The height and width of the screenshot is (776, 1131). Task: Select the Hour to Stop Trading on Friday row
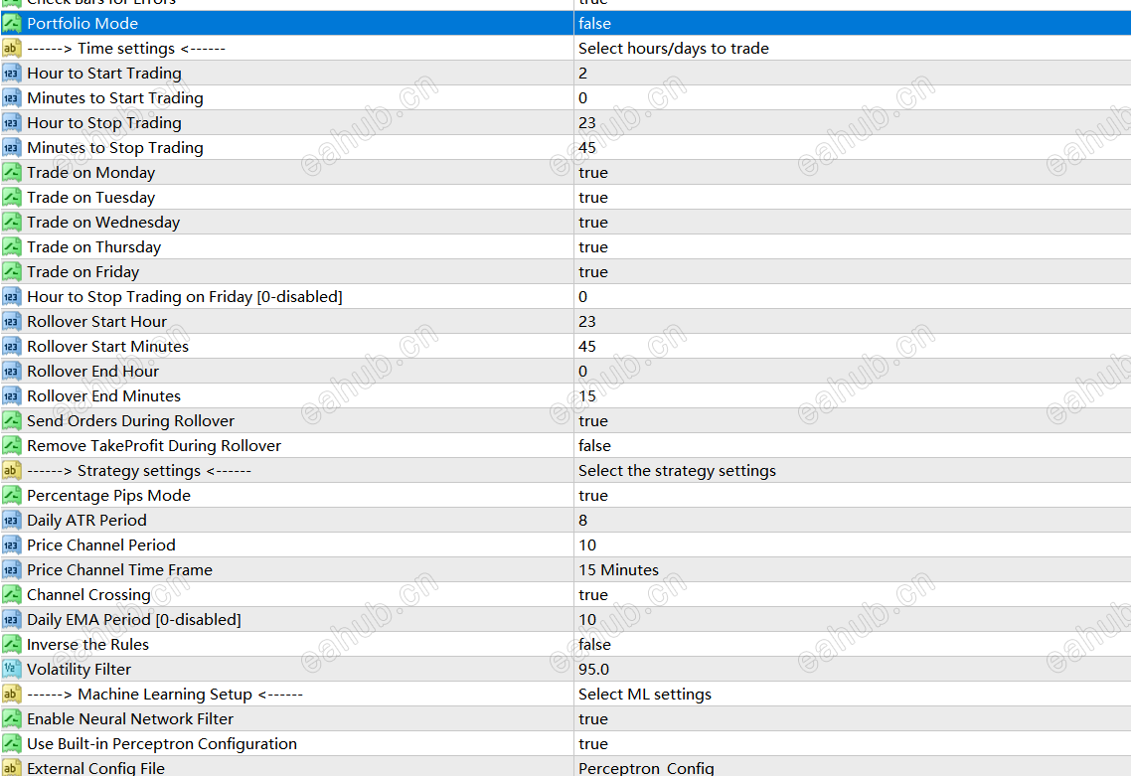pyautogui.click(x=565, y=297)
